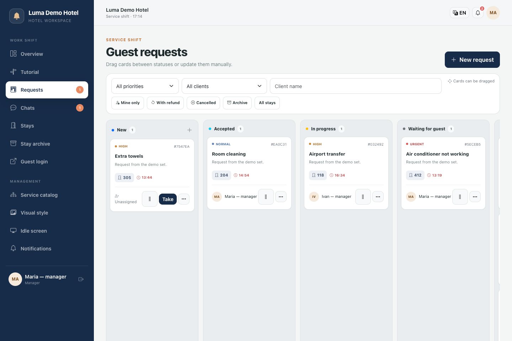
Task: Add a card with the New column plus
Action: click(x=190, y=130)
